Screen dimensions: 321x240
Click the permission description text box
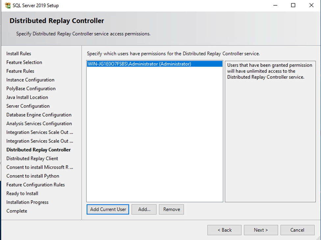tap(270, 131)
